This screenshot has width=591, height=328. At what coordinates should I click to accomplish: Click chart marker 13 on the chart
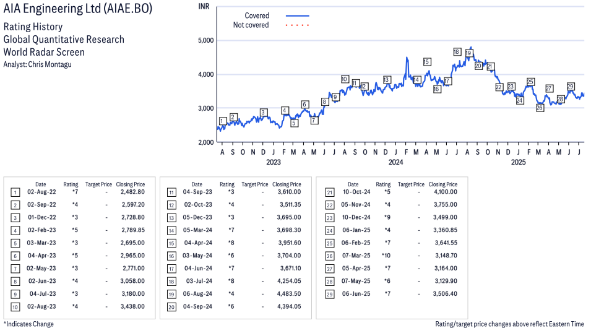(x=386, y=80)
